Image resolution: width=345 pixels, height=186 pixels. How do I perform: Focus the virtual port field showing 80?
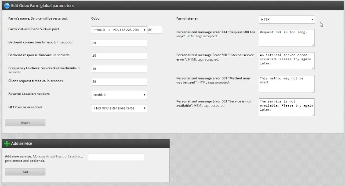[x=155, y=30]
